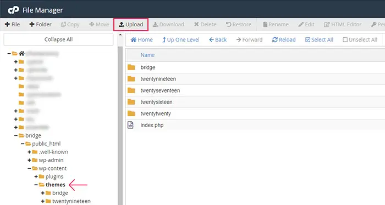Expand the plugins tree node
Screen dimensions: 385x205
click(x=36, y=176)
